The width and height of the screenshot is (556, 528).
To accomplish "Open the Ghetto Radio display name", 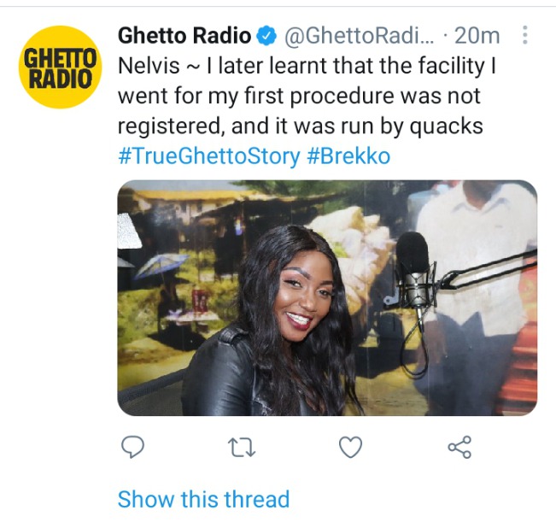I will (x=184, y=36).
